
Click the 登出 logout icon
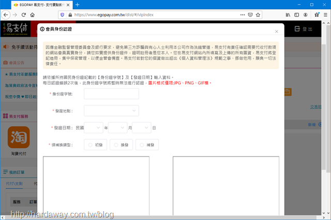click(297, 29)
